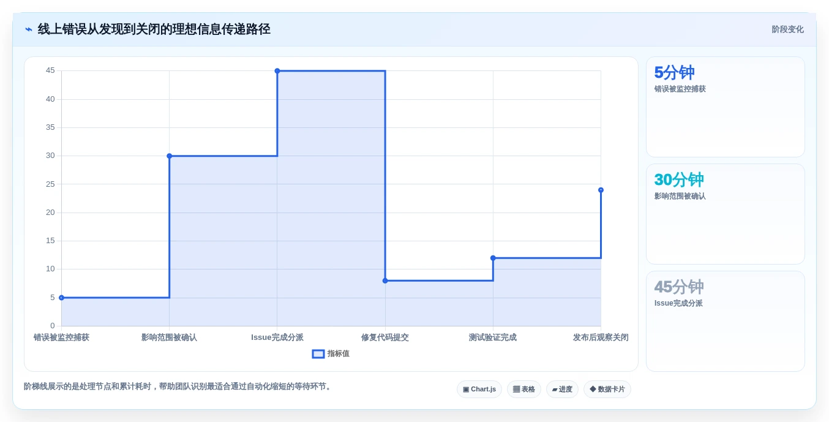Click the peak data point at 45
The image size is (829, 422).
277,71
